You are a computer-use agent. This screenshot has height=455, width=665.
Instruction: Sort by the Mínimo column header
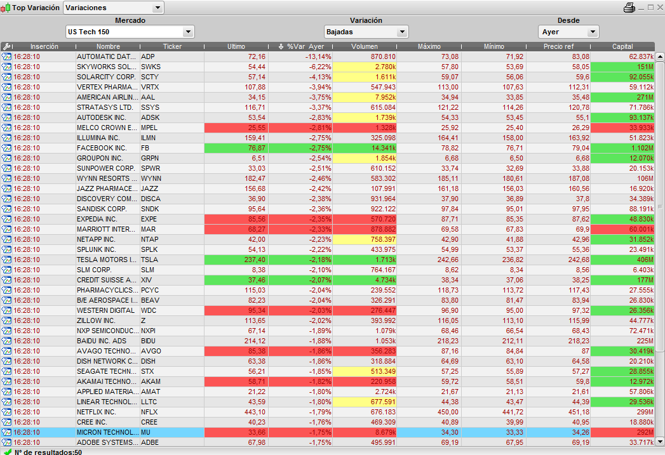[x=494, y=46]
